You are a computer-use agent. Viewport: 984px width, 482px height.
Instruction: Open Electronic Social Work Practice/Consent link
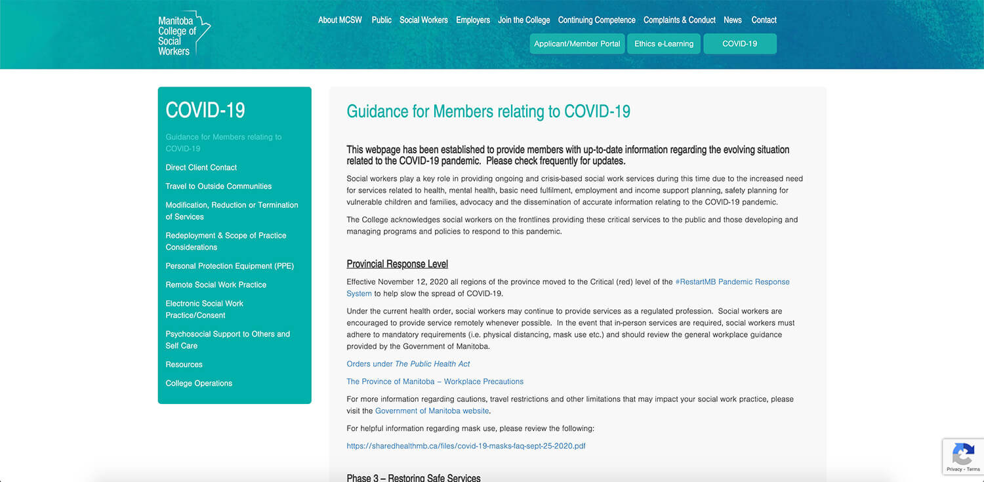[x=204, y=309]
